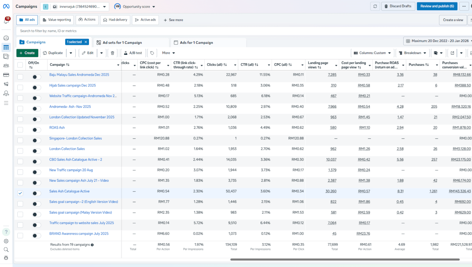Open the Ads for 1 Campaign tab
The image size is (472, 267).
[x=209, y=43]
